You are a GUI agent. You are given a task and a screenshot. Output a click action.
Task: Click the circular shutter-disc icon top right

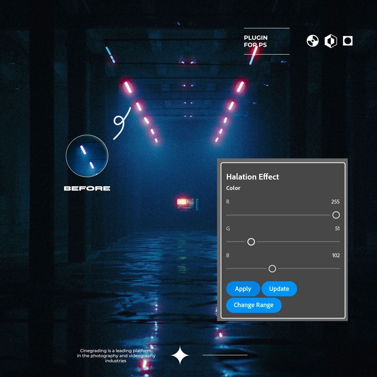click(x=313, y=41)
